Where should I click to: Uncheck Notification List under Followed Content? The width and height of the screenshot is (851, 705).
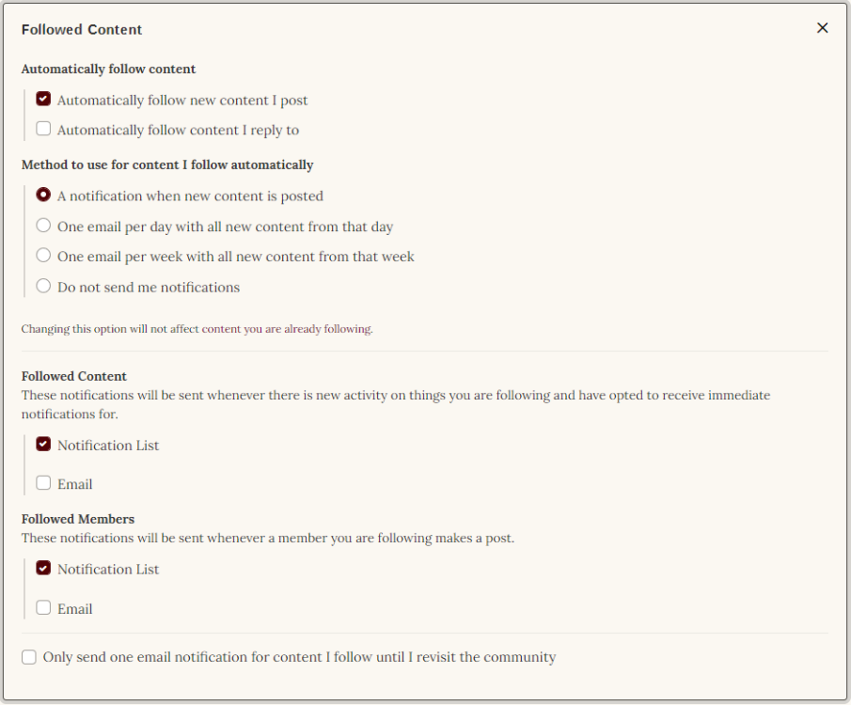click(43, 444)
